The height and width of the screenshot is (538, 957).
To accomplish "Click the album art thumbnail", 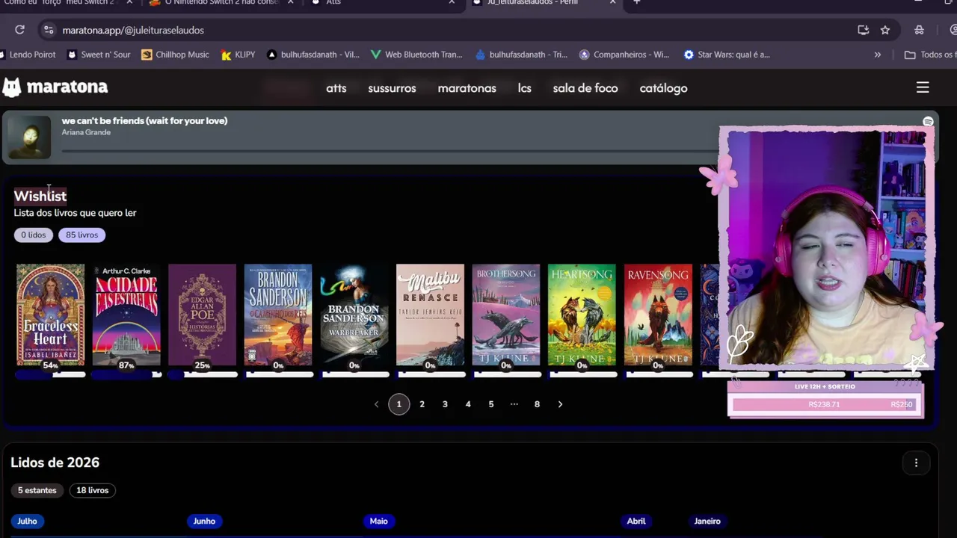I will [29, 137].
